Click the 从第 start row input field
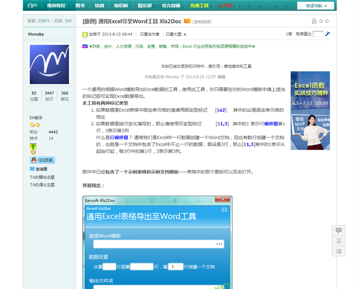Screen dimensions: 360x289 pos(109,267)
